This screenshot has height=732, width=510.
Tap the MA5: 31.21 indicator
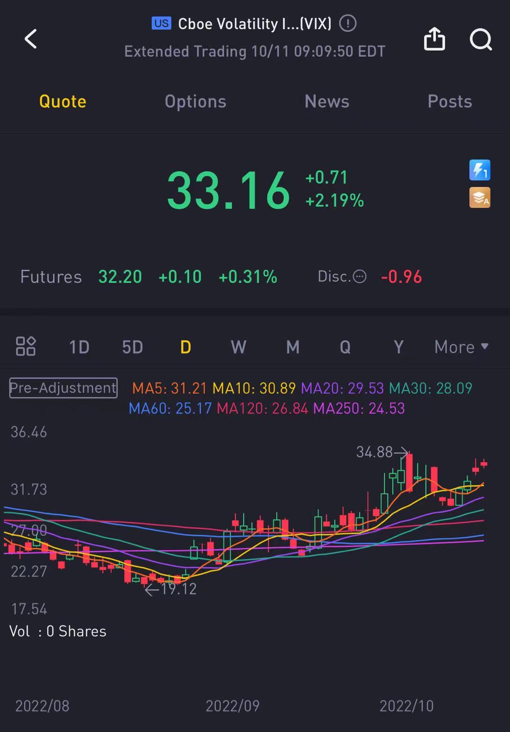pos(170,388)
